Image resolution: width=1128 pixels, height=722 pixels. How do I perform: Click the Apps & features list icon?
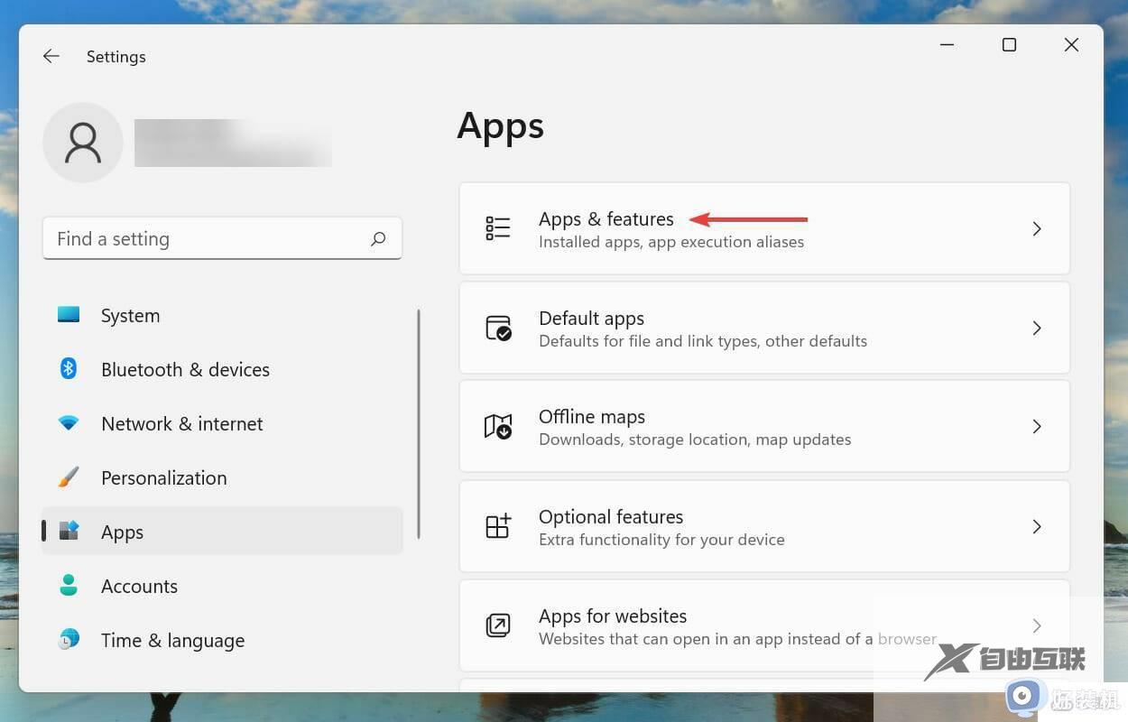click(498, 228)
